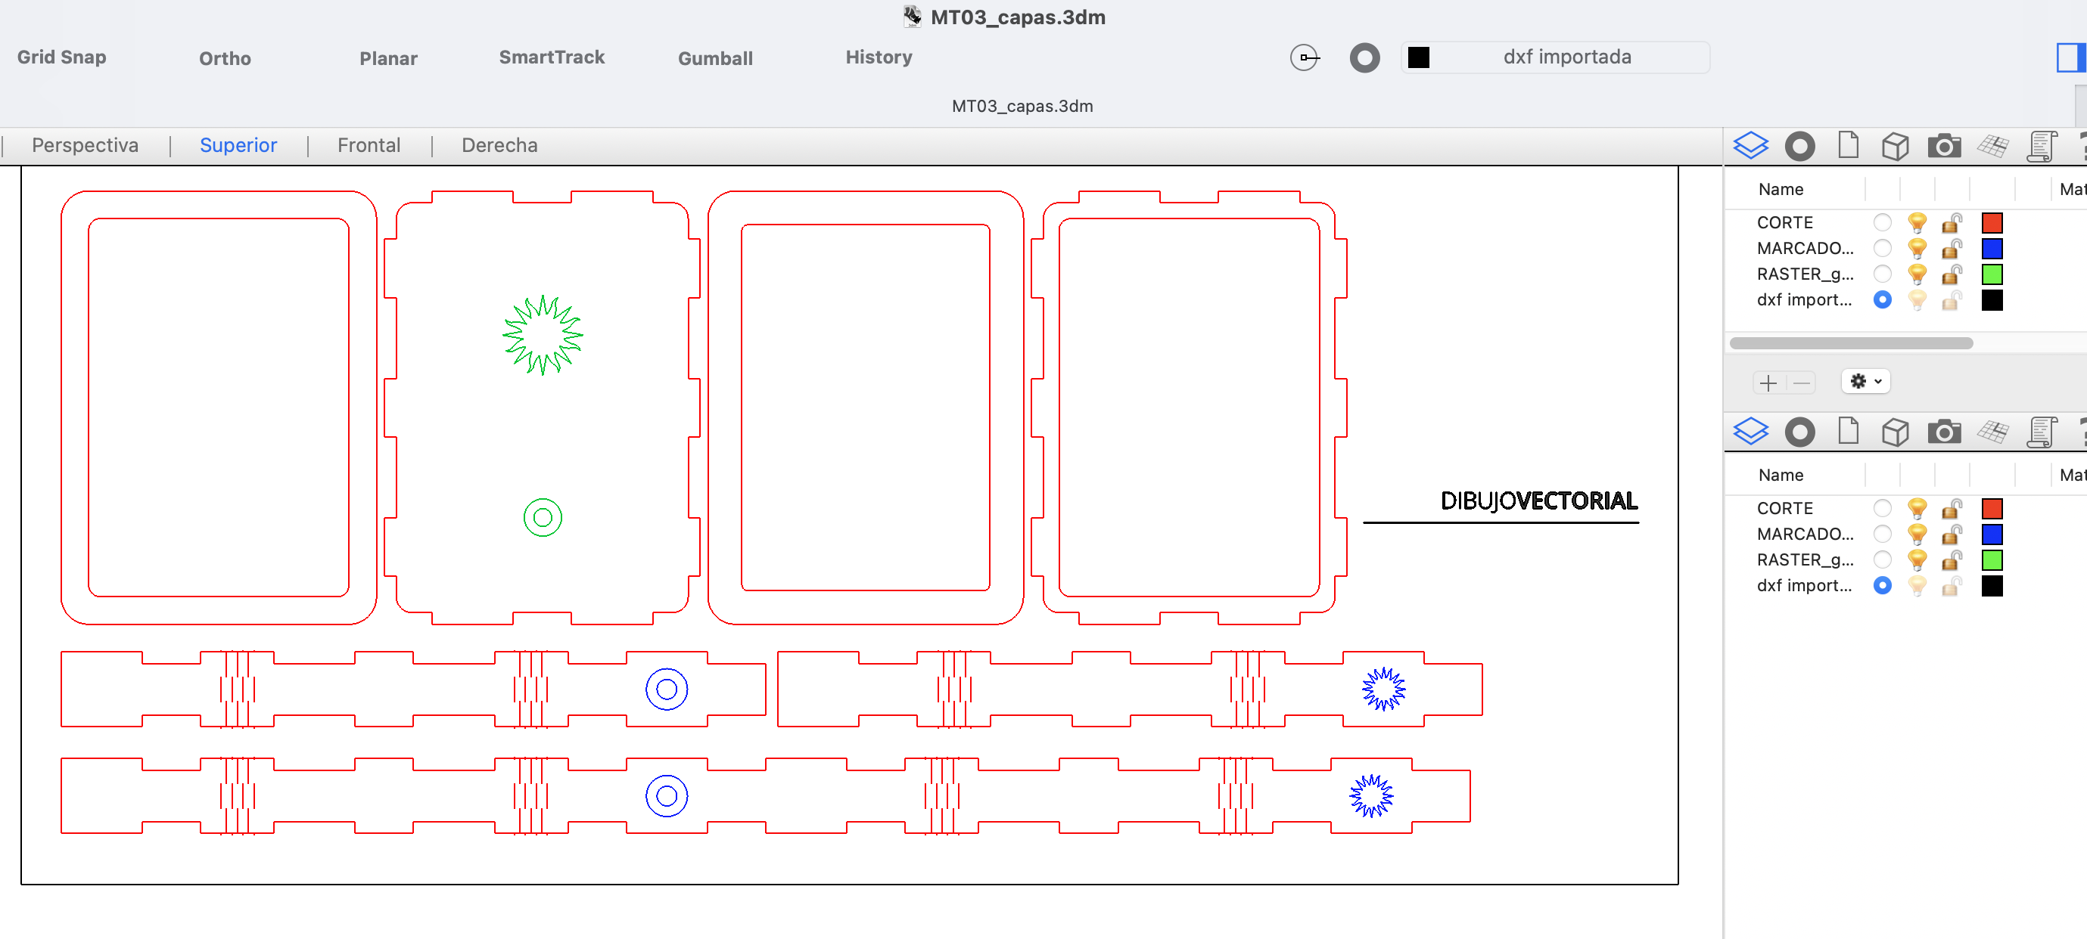Click the add layer plus button
The height and width of the screenshot is (939, 2087).
(1768, 382)
